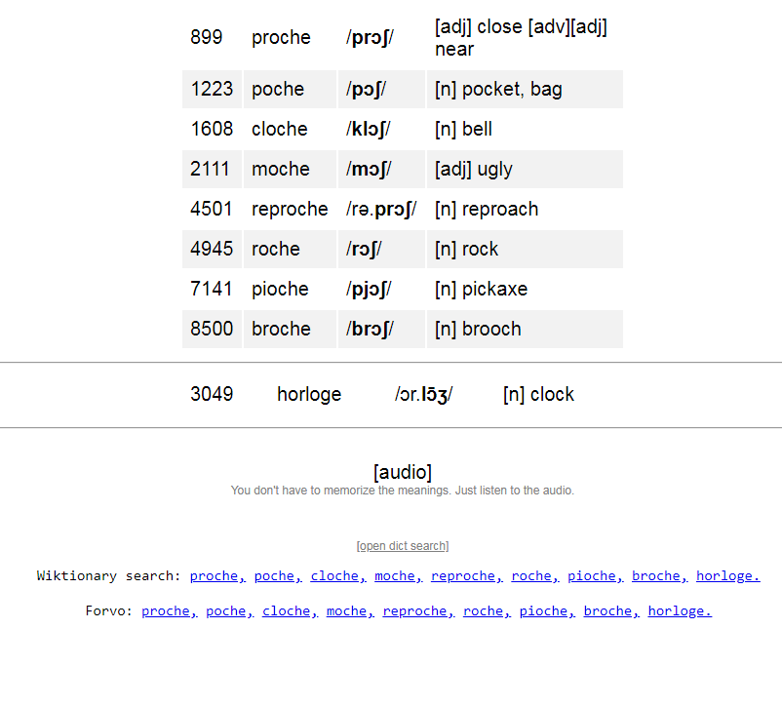The width and height of the screenshot is (782, 707).
Task: Click the 'Forvo:' label
Action: pyautogui.click(x=109, y=610)
